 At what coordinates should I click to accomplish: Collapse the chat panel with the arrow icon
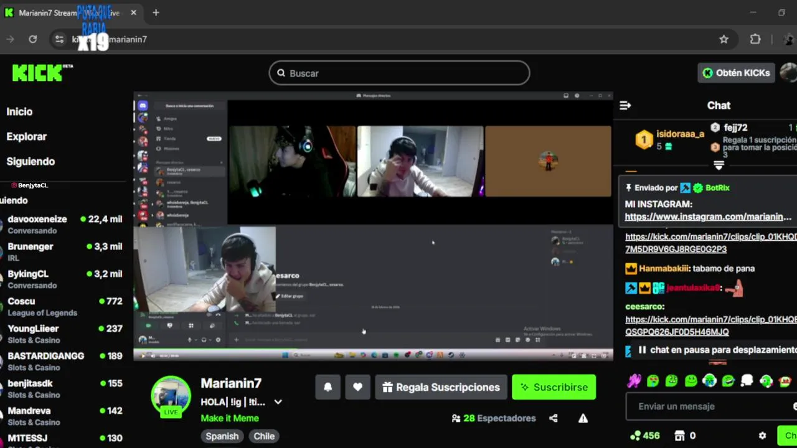(625, 106)
